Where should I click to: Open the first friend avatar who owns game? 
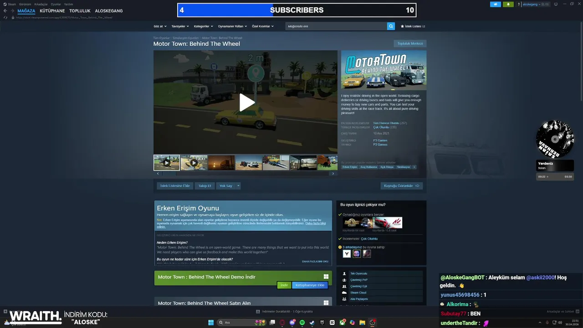tap(347, 254)
